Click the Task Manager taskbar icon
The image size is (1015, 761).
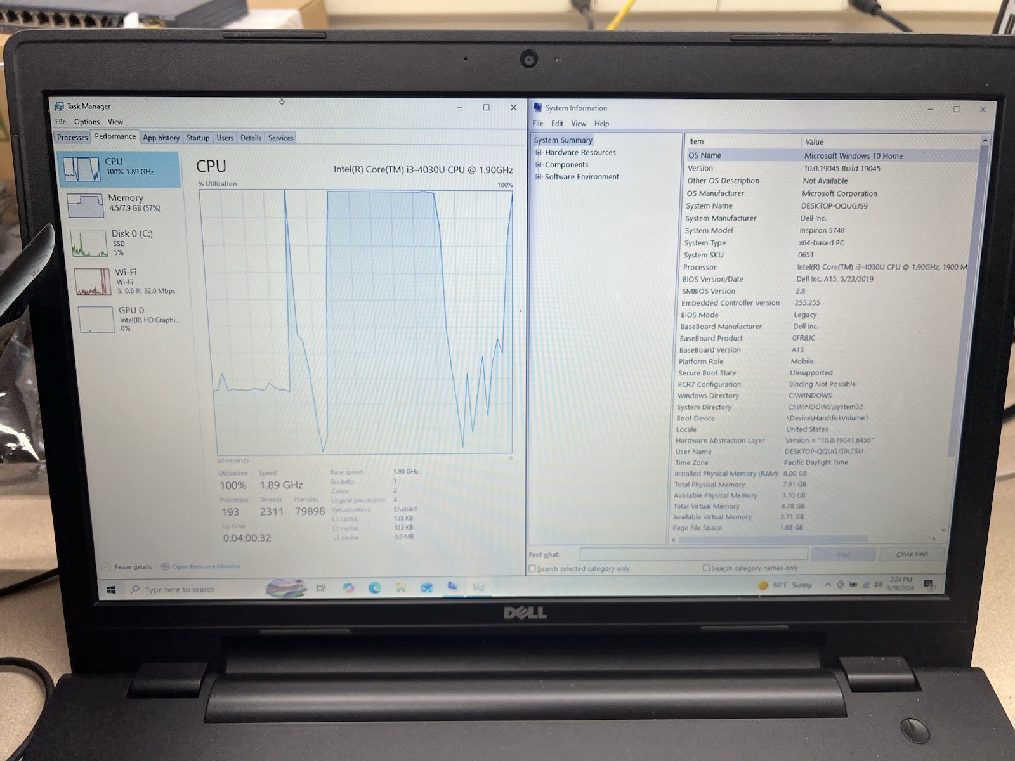pos(478,587)
